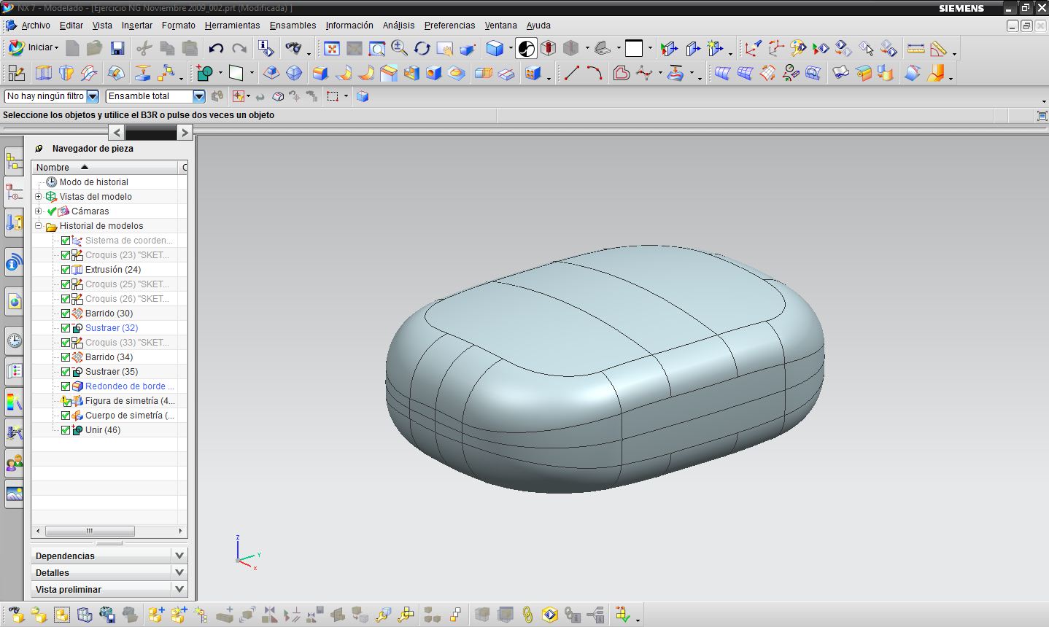The image size is (1049, 627).
Task: Open the Archivo menu
Action: [x=36, y=25]
